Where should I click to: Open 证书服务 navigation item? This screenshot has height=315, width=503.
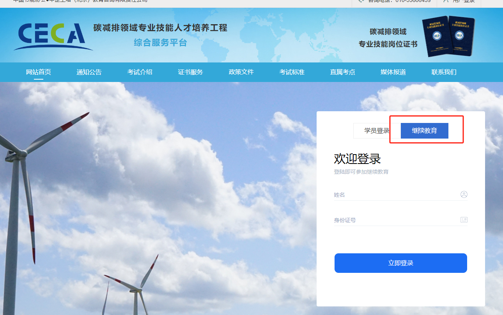[x=191, y=72]
